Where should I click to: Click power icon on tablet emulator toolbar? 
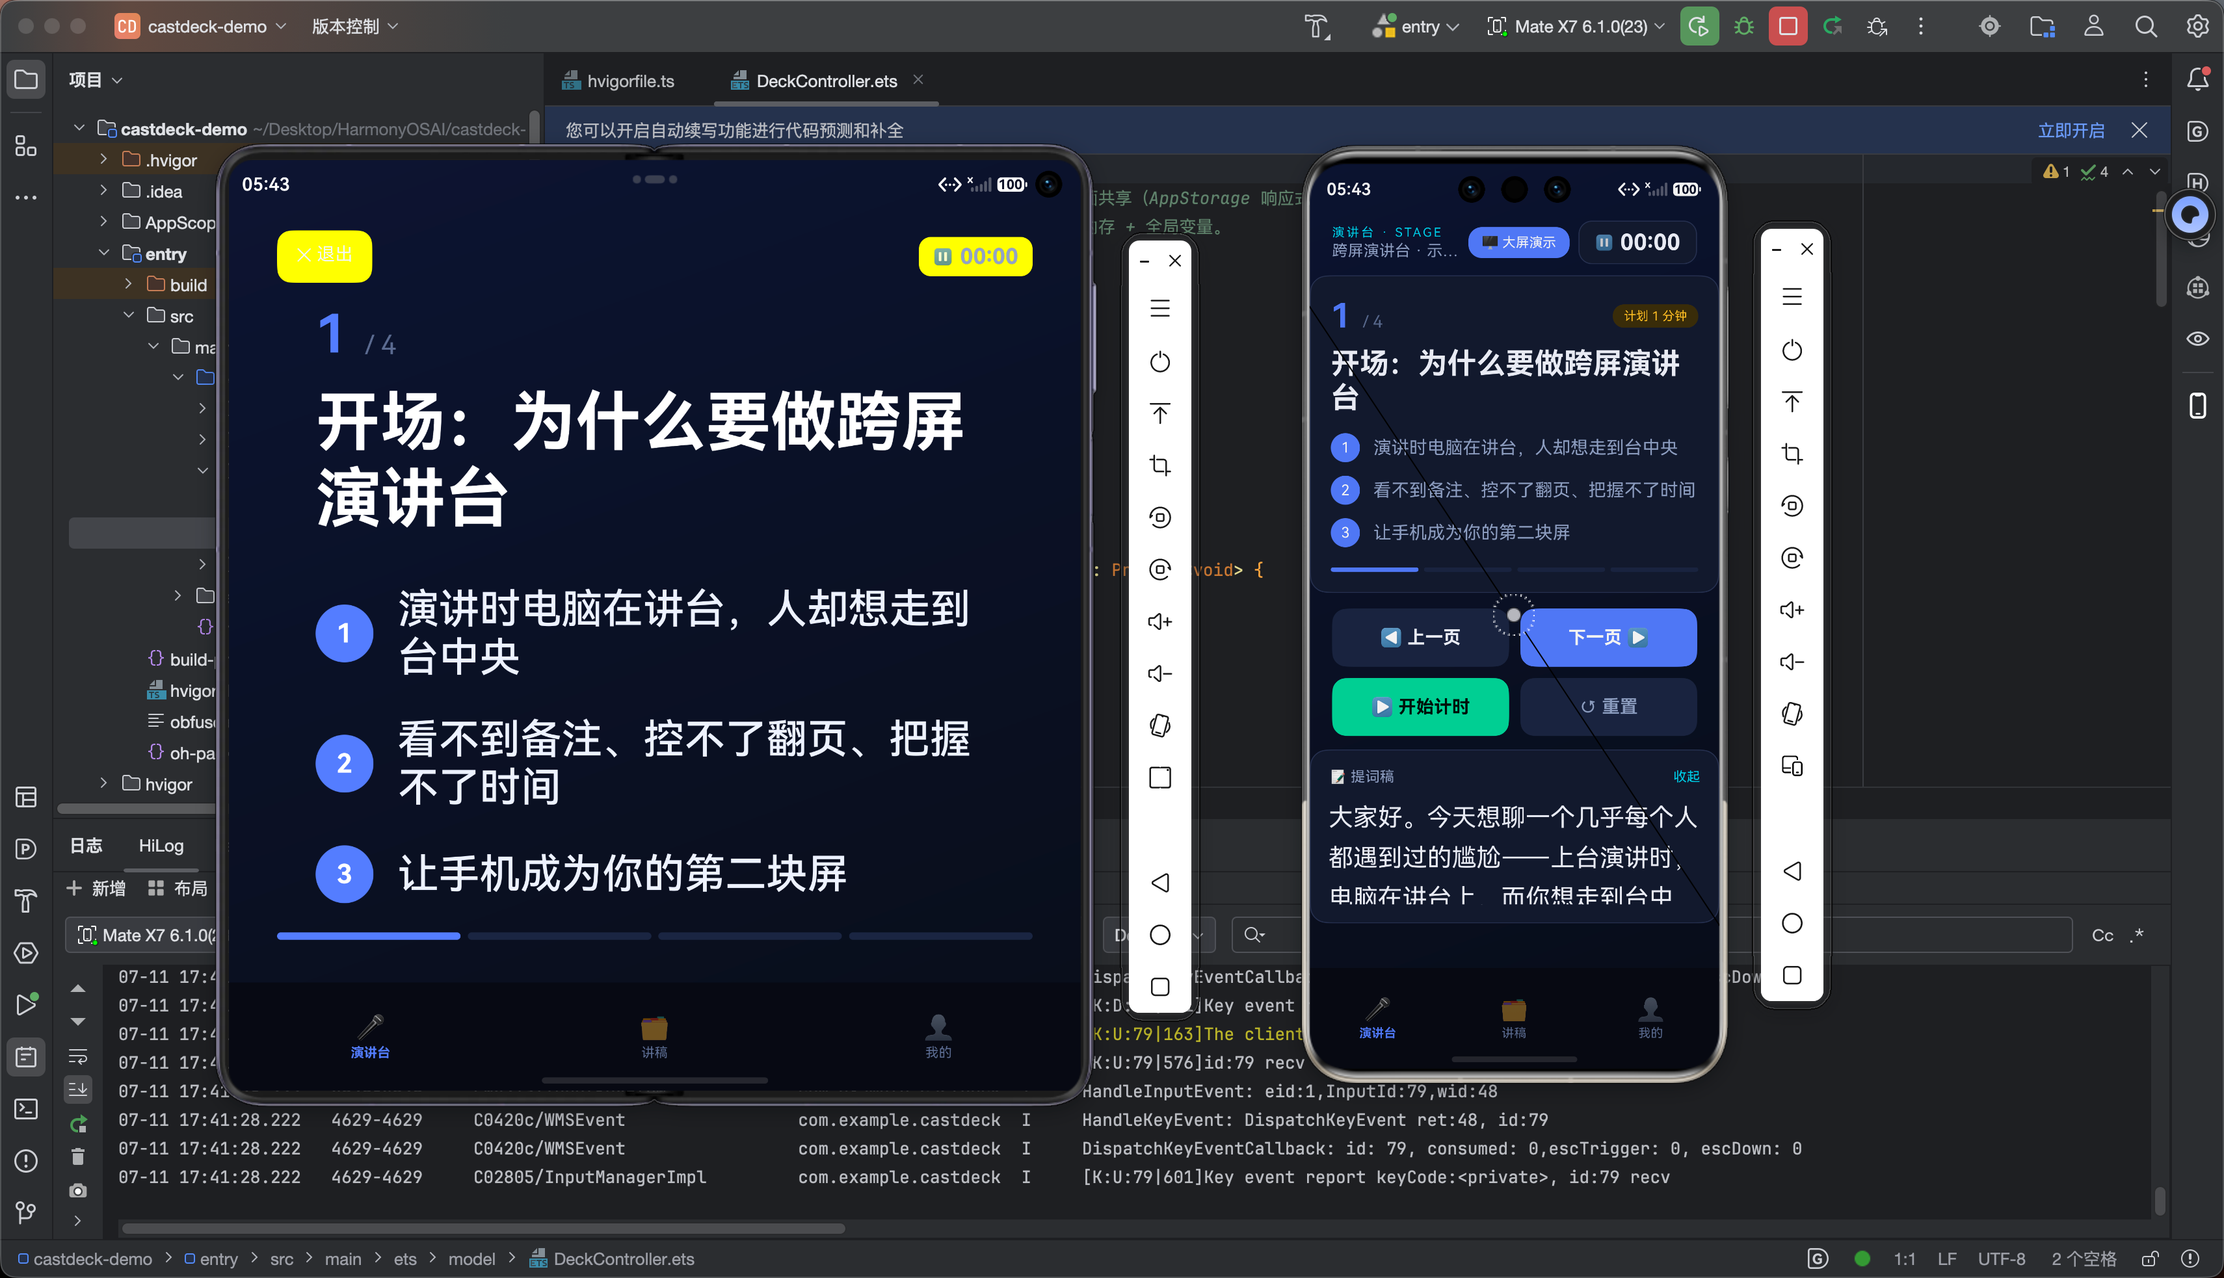[1160, 361]
